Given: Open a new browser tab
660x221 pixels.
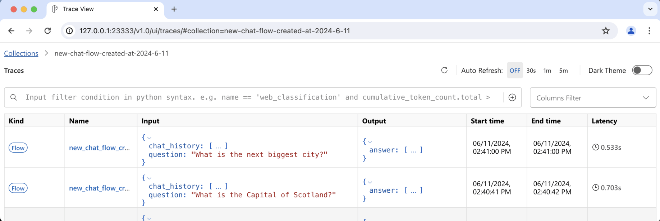Looking at the screenshot, I should 174,9.
